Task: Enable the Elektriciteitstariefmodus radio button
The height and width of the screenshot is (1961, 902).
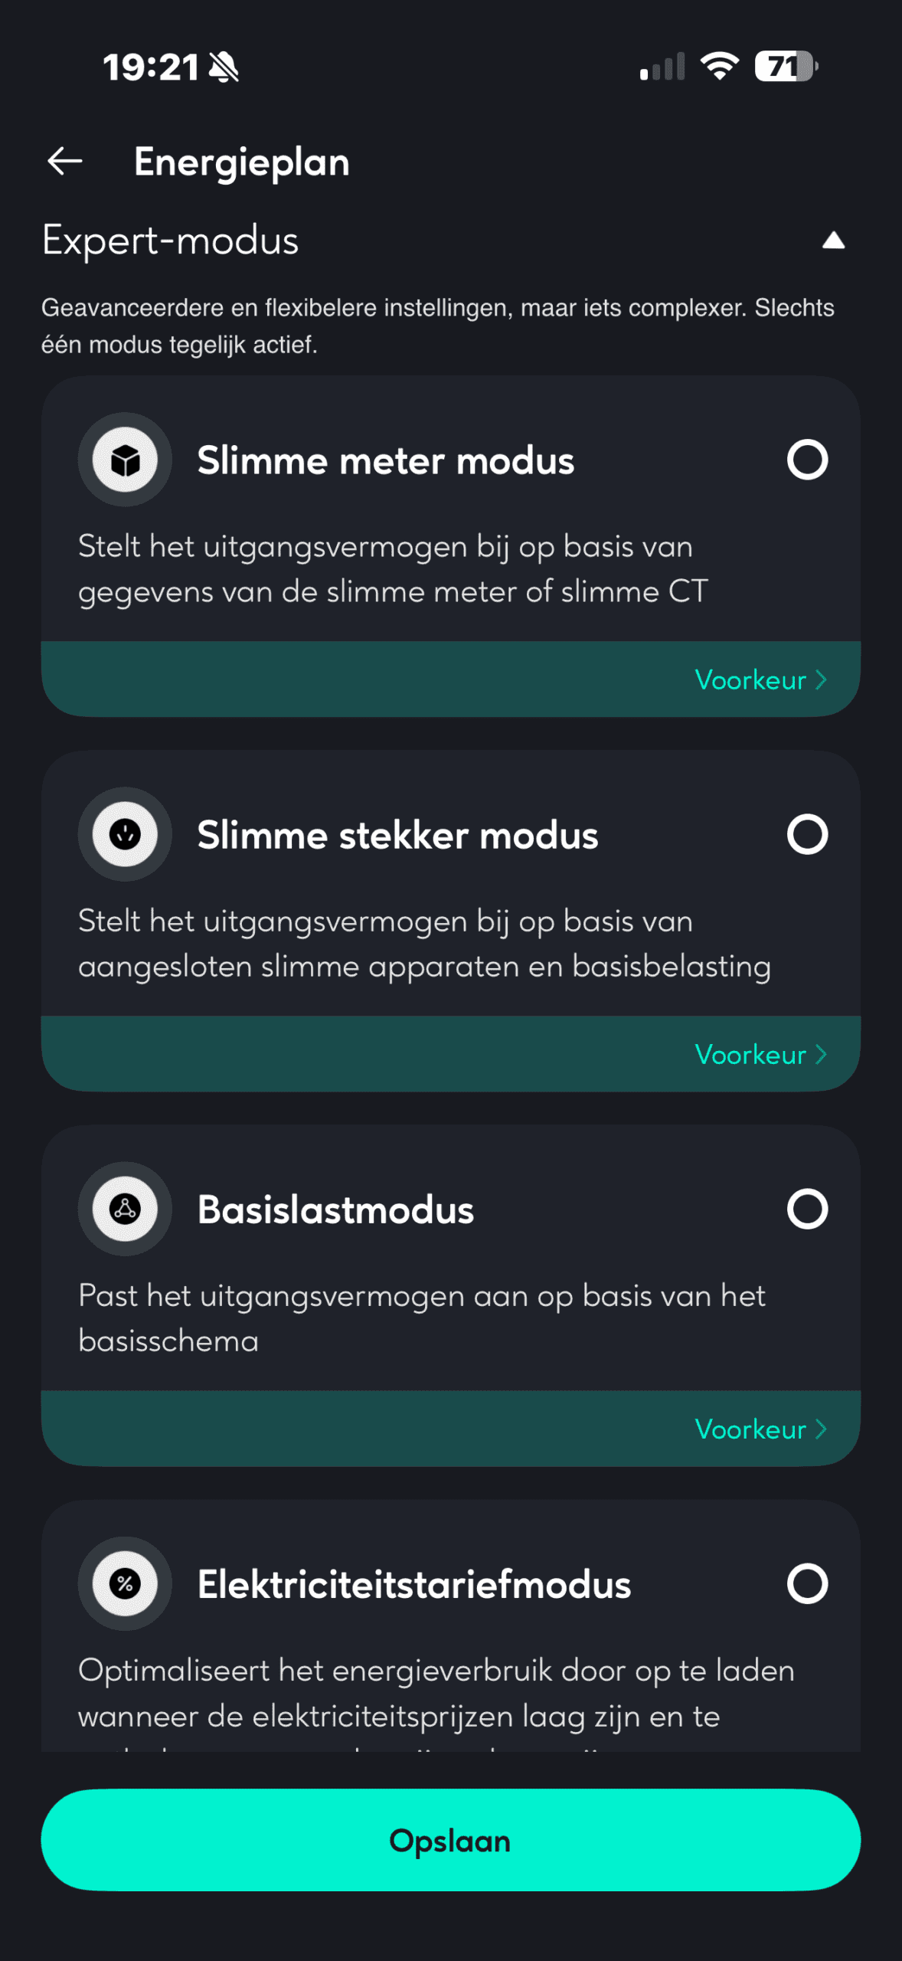Action: click(x=807, y=1583)
